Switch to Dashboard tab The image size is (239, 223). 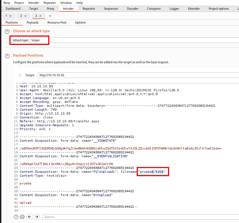(x=13, y=9)
